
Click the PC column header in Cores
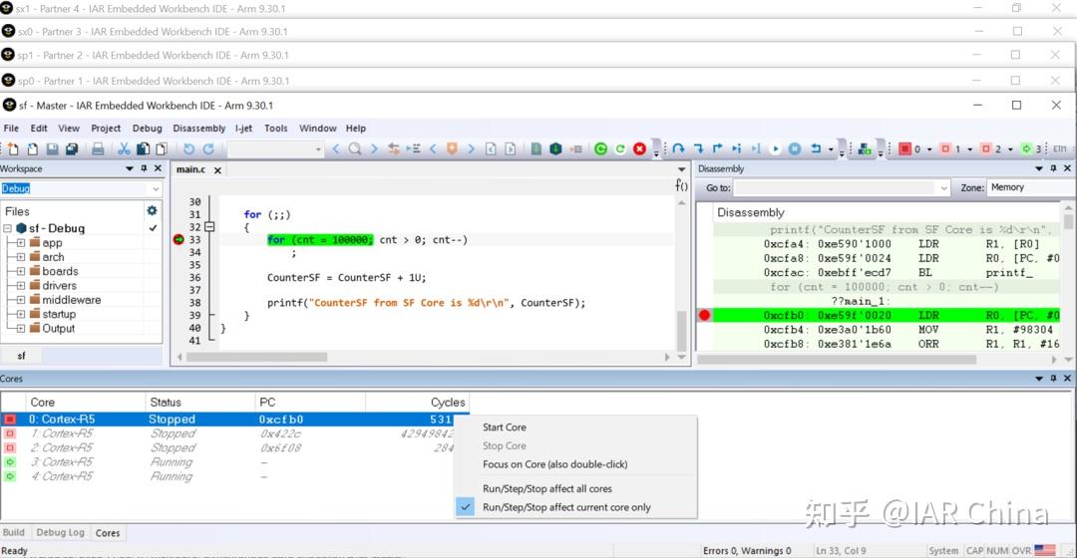[x=310, y=403]
